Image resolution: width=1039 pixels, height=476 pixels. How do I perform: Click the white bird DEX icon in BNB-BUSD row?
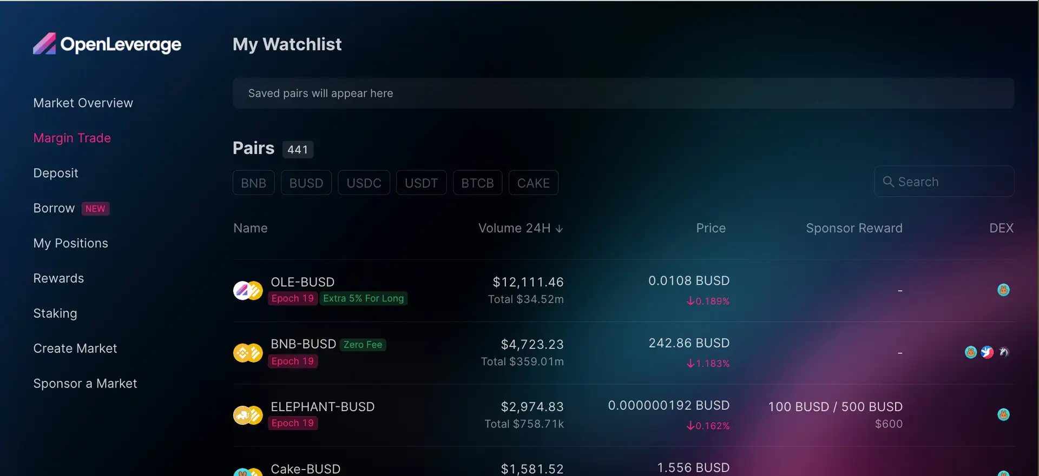tap(987, 352)
